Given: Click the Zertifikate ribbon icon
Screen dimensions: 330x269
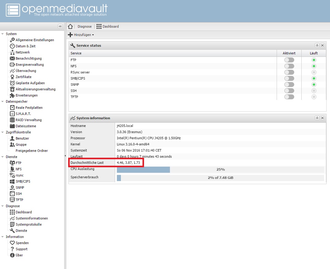Looking at the screenshot, I should [x=12, y=77].
